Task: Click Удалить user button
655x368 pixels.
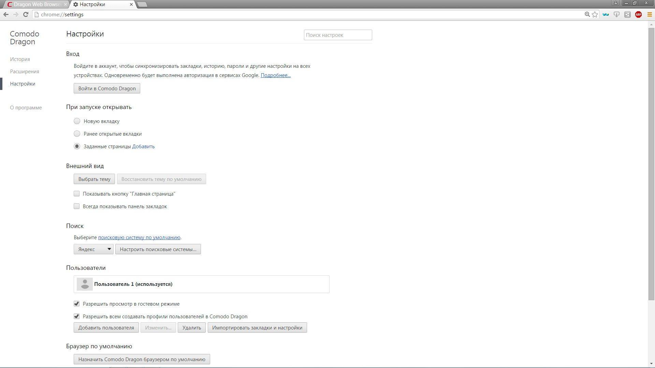Action: point(191,327)
